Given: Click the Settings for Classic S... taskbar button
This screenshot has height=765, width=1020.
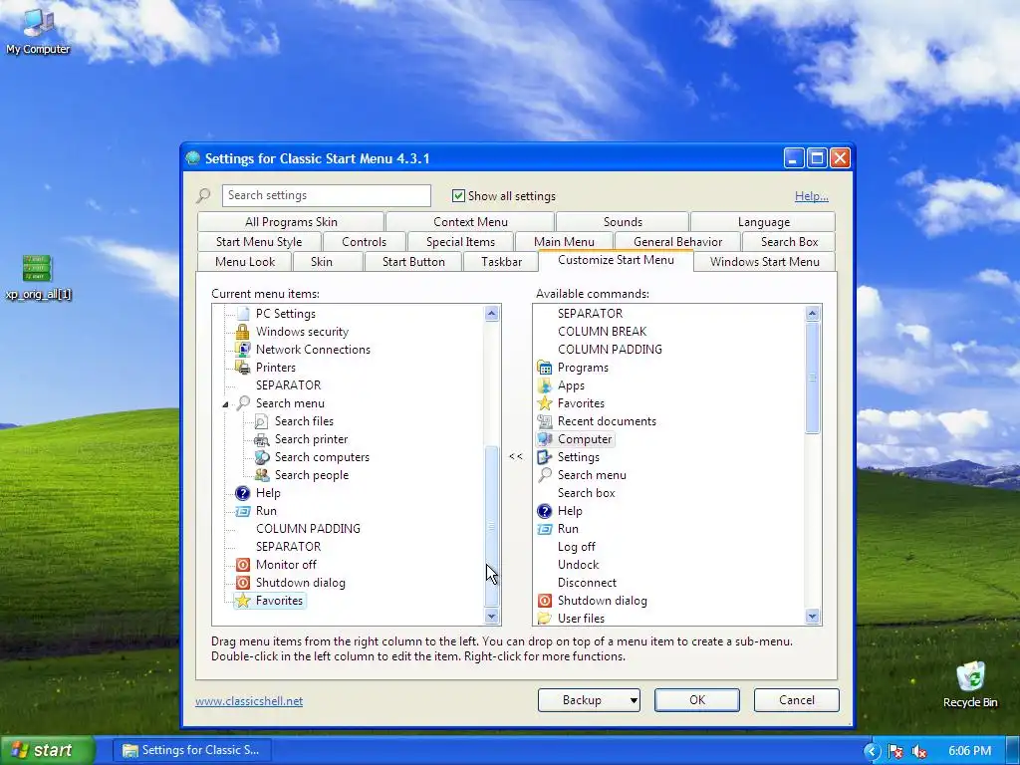Looking at the screenshot, I should pyautogui.click(x=192, y=750).
